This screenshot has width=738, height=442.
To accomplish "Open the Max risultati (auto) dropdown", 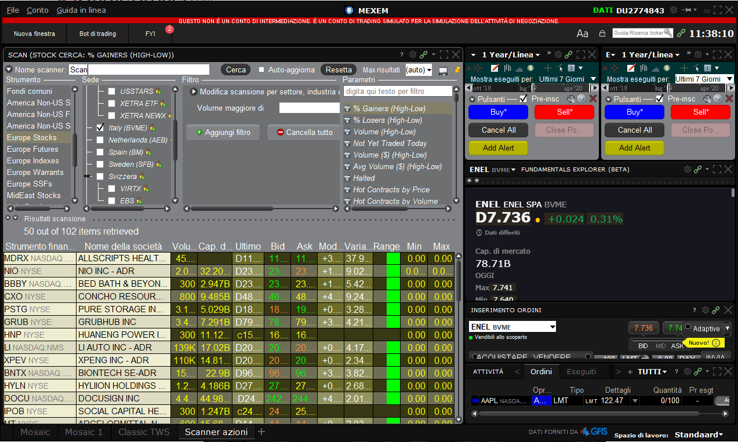I will coord(419,70).
